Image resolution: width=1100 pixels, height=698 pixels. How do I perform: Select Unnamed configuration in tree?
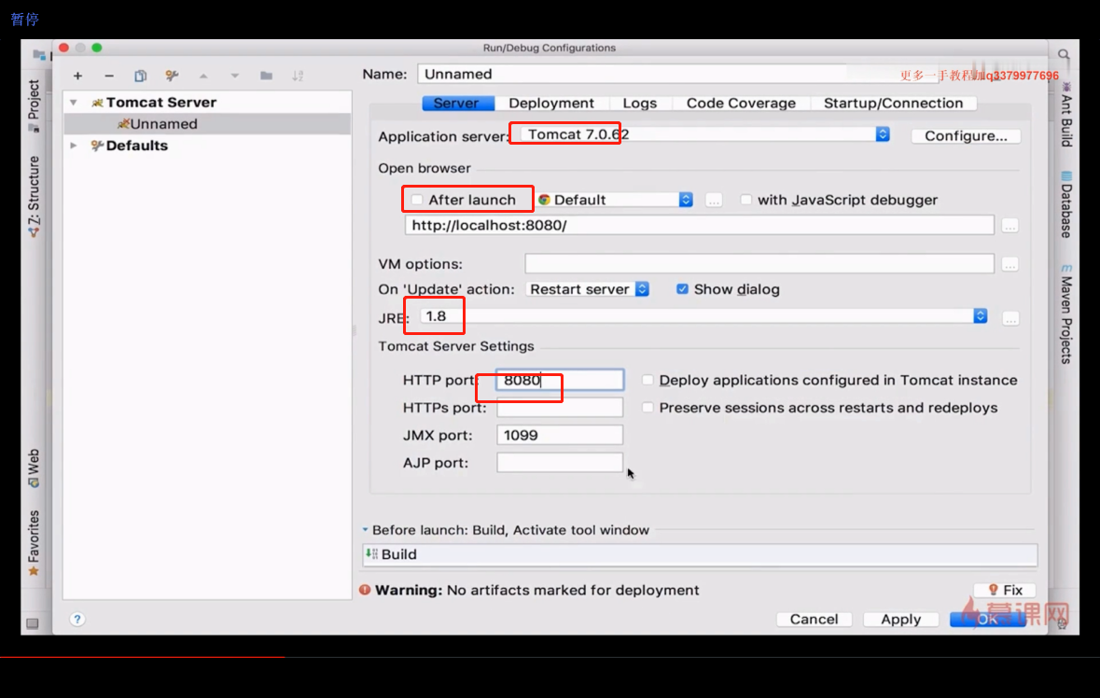pyautogui.click(x=207, y=124)
